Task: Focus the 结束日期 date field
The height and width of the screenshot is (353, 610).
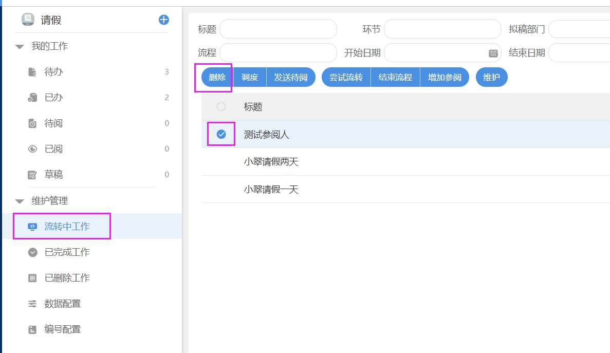Action: (579, 52)
